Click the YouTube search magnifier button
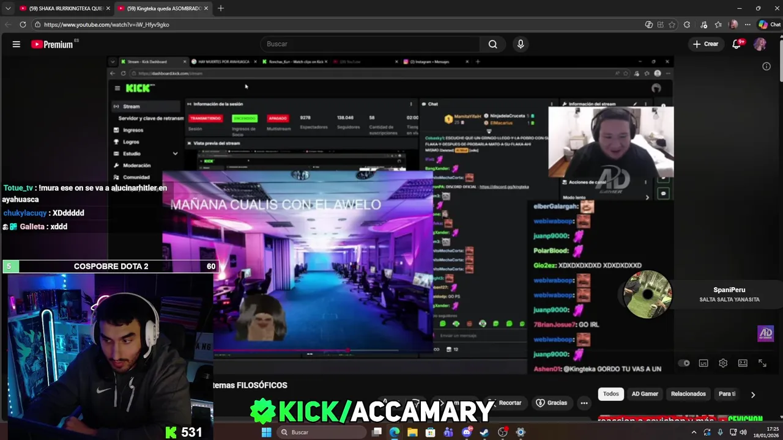This screenshot has height=440, width=783. click(x=493, y=44)
